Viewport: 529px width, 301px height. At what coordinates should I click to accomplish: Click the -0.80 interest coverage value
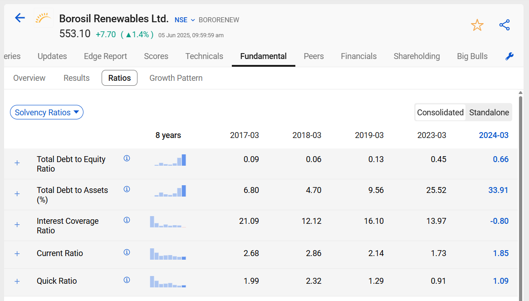(x=500, y=221)
